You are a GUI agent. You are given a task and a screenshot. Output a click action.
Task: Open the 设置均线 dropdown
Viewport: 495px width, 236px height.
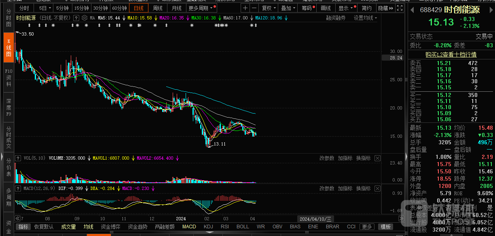pyautogui.click(x=365, y=18)
